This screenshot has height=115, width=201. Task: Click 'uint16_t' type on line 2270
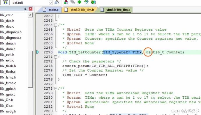click(155, 52)
